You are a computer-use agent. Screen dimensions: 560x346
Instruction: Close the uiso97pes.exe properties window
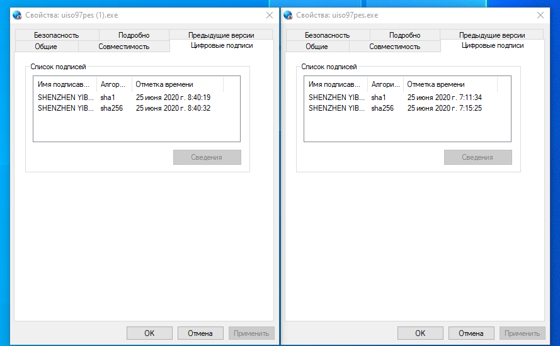coord(540,15)
